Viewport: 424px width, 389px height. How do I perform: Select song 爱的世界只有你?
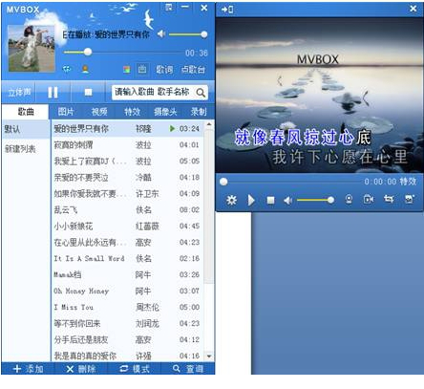127,129
